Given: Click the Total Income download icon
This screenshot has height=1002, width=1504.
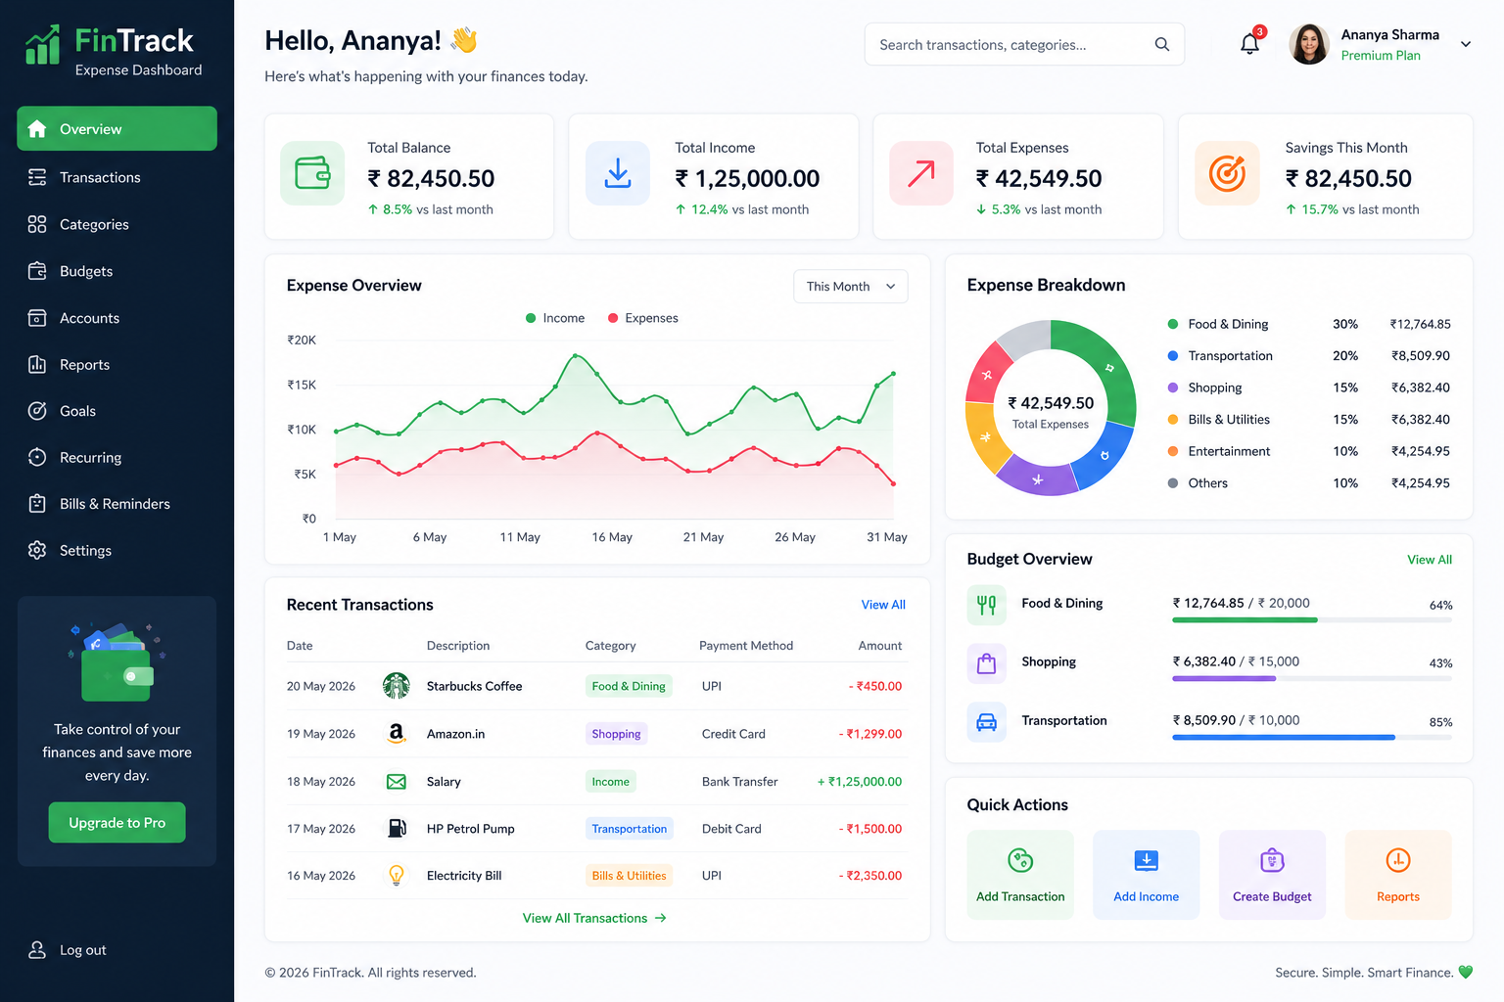Looking at the screenshot, I should tap(618, 173).
